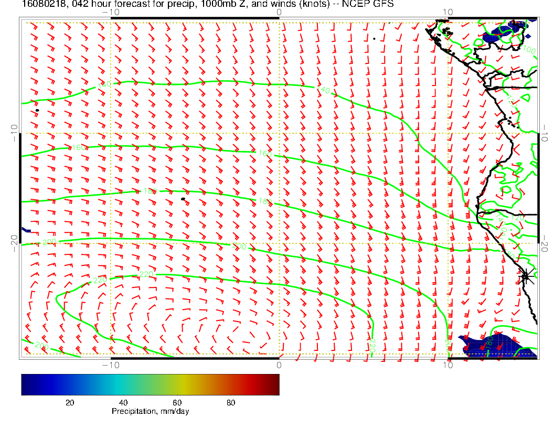Click the '140' contour label west of -10 meridian
This screenshot has width=554, height=428.
104,85
